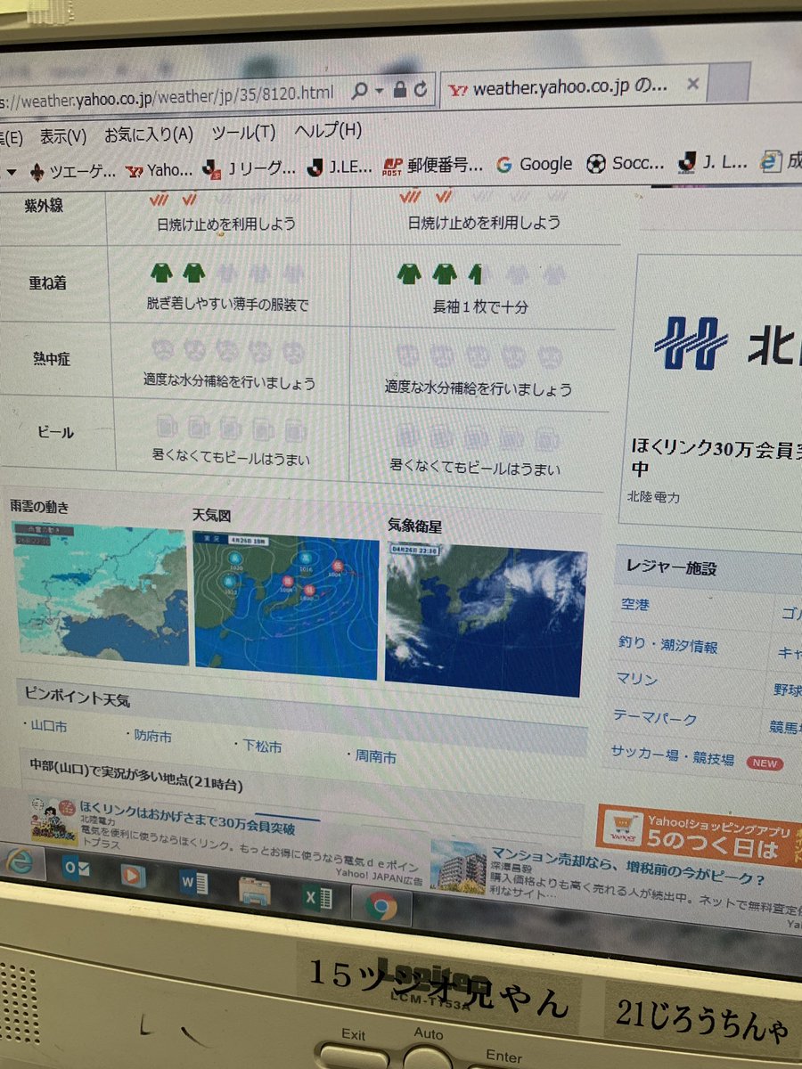
Task: Open Excel from the taskbar
Action: click(x=318, y=899)
